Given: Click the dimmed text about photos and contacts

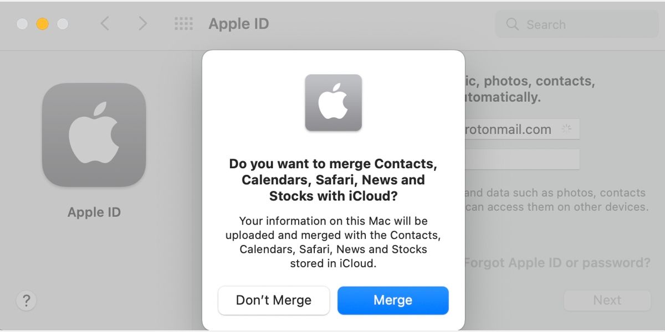Looking at the screenshot, I should click(554, 199).
